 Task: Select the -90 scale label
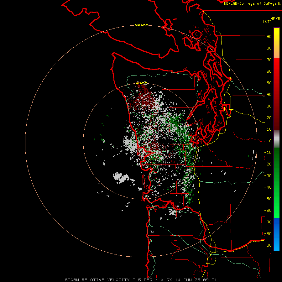(x=268, y=245)
